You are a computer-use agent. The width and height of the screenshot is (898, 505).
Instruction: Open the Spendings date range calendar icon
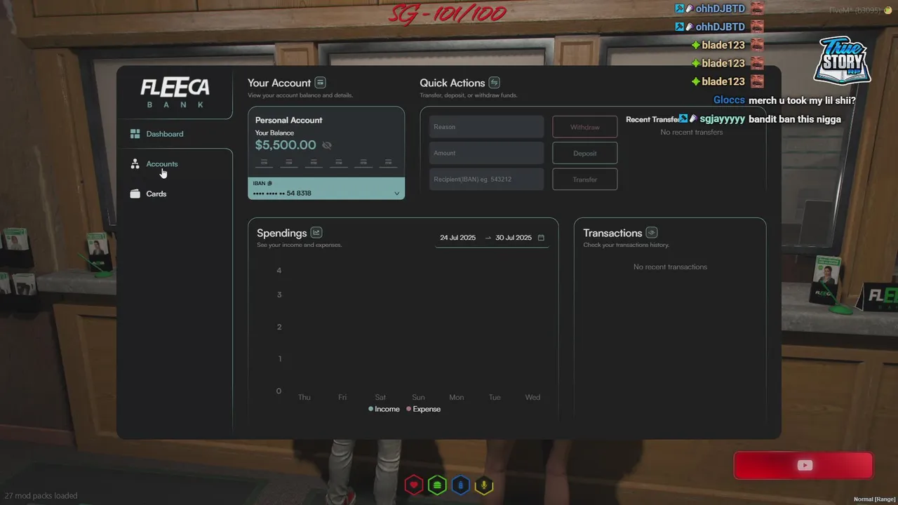click(x=541, y=238)
